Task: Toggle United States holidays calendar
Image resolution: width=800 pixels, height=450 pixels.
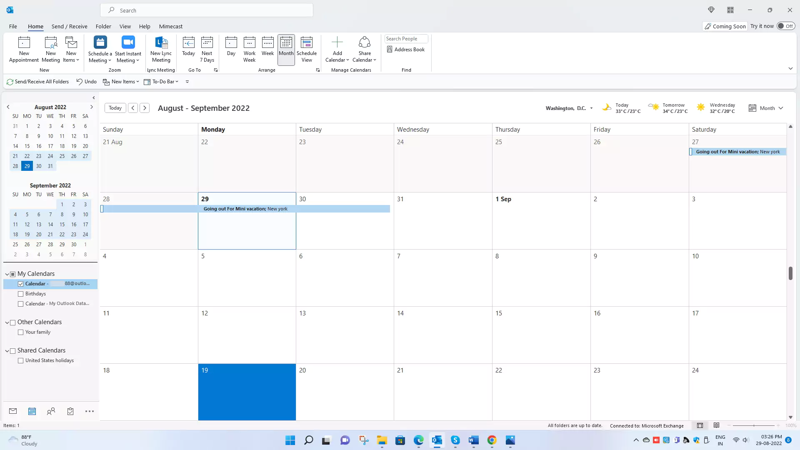Action: click(x=20, y=360)
